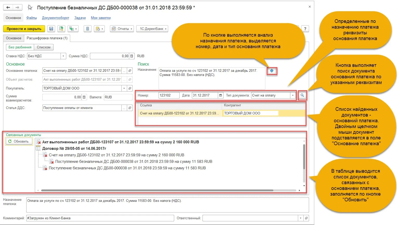Open the Покупатель record via its open icon
Screen dimensions: 399x225
[130, 88]
